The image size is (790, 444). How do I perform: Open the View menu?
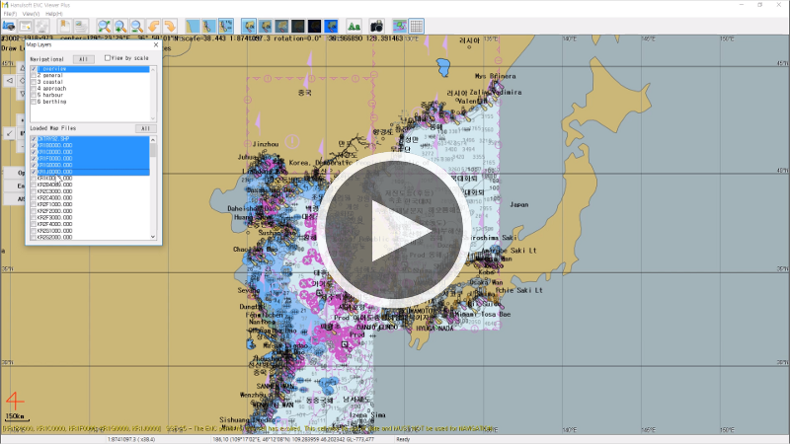click(x=31, y=13)
